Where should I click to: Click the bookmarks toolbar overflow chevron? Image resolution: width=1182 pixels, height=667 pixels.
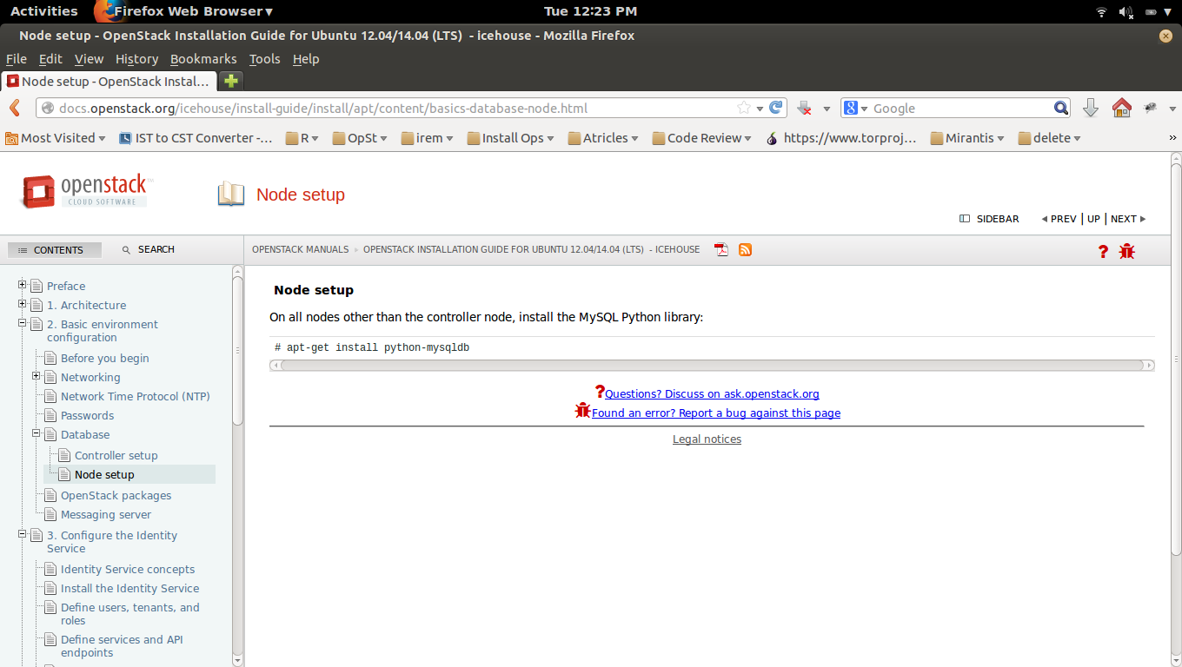coord(1172,138)
